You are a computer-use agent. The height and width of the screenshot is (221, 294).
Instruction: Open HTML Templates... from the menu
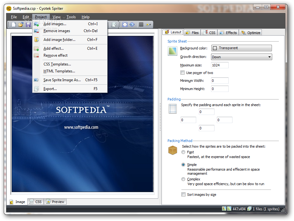(x=70, y=71)
